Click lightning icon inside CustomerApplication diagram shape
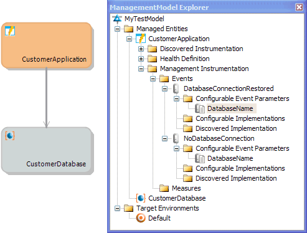This screenshot has height=233, width=307. [x=10, y=31]
